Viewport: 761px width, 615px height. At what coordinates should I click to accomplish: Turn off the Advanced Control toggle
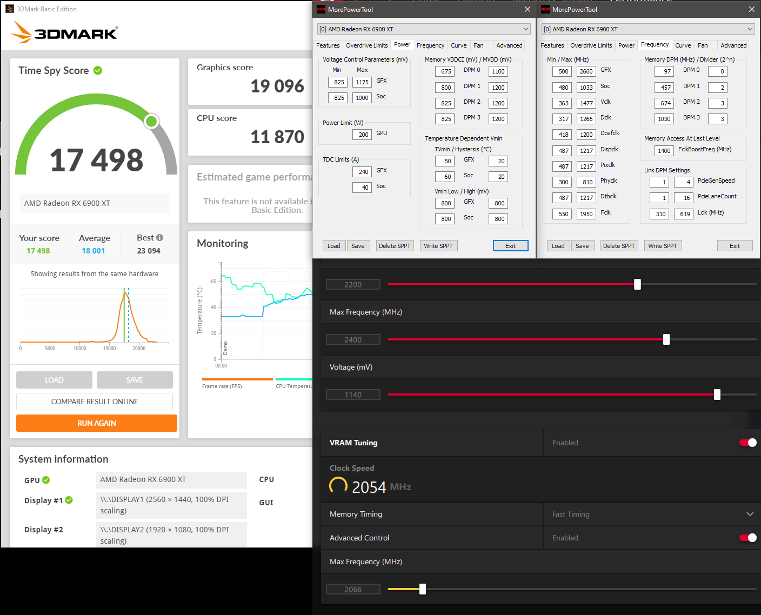click(748, 538)
